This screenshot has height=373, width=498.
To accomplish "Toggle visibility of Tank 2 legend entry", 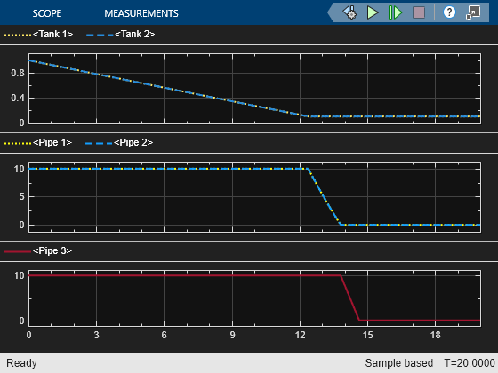I will pyautogui.click(x=134, y=34).
